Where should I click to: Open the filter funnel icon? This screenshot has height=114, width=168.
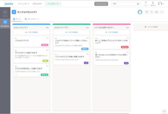147,12
